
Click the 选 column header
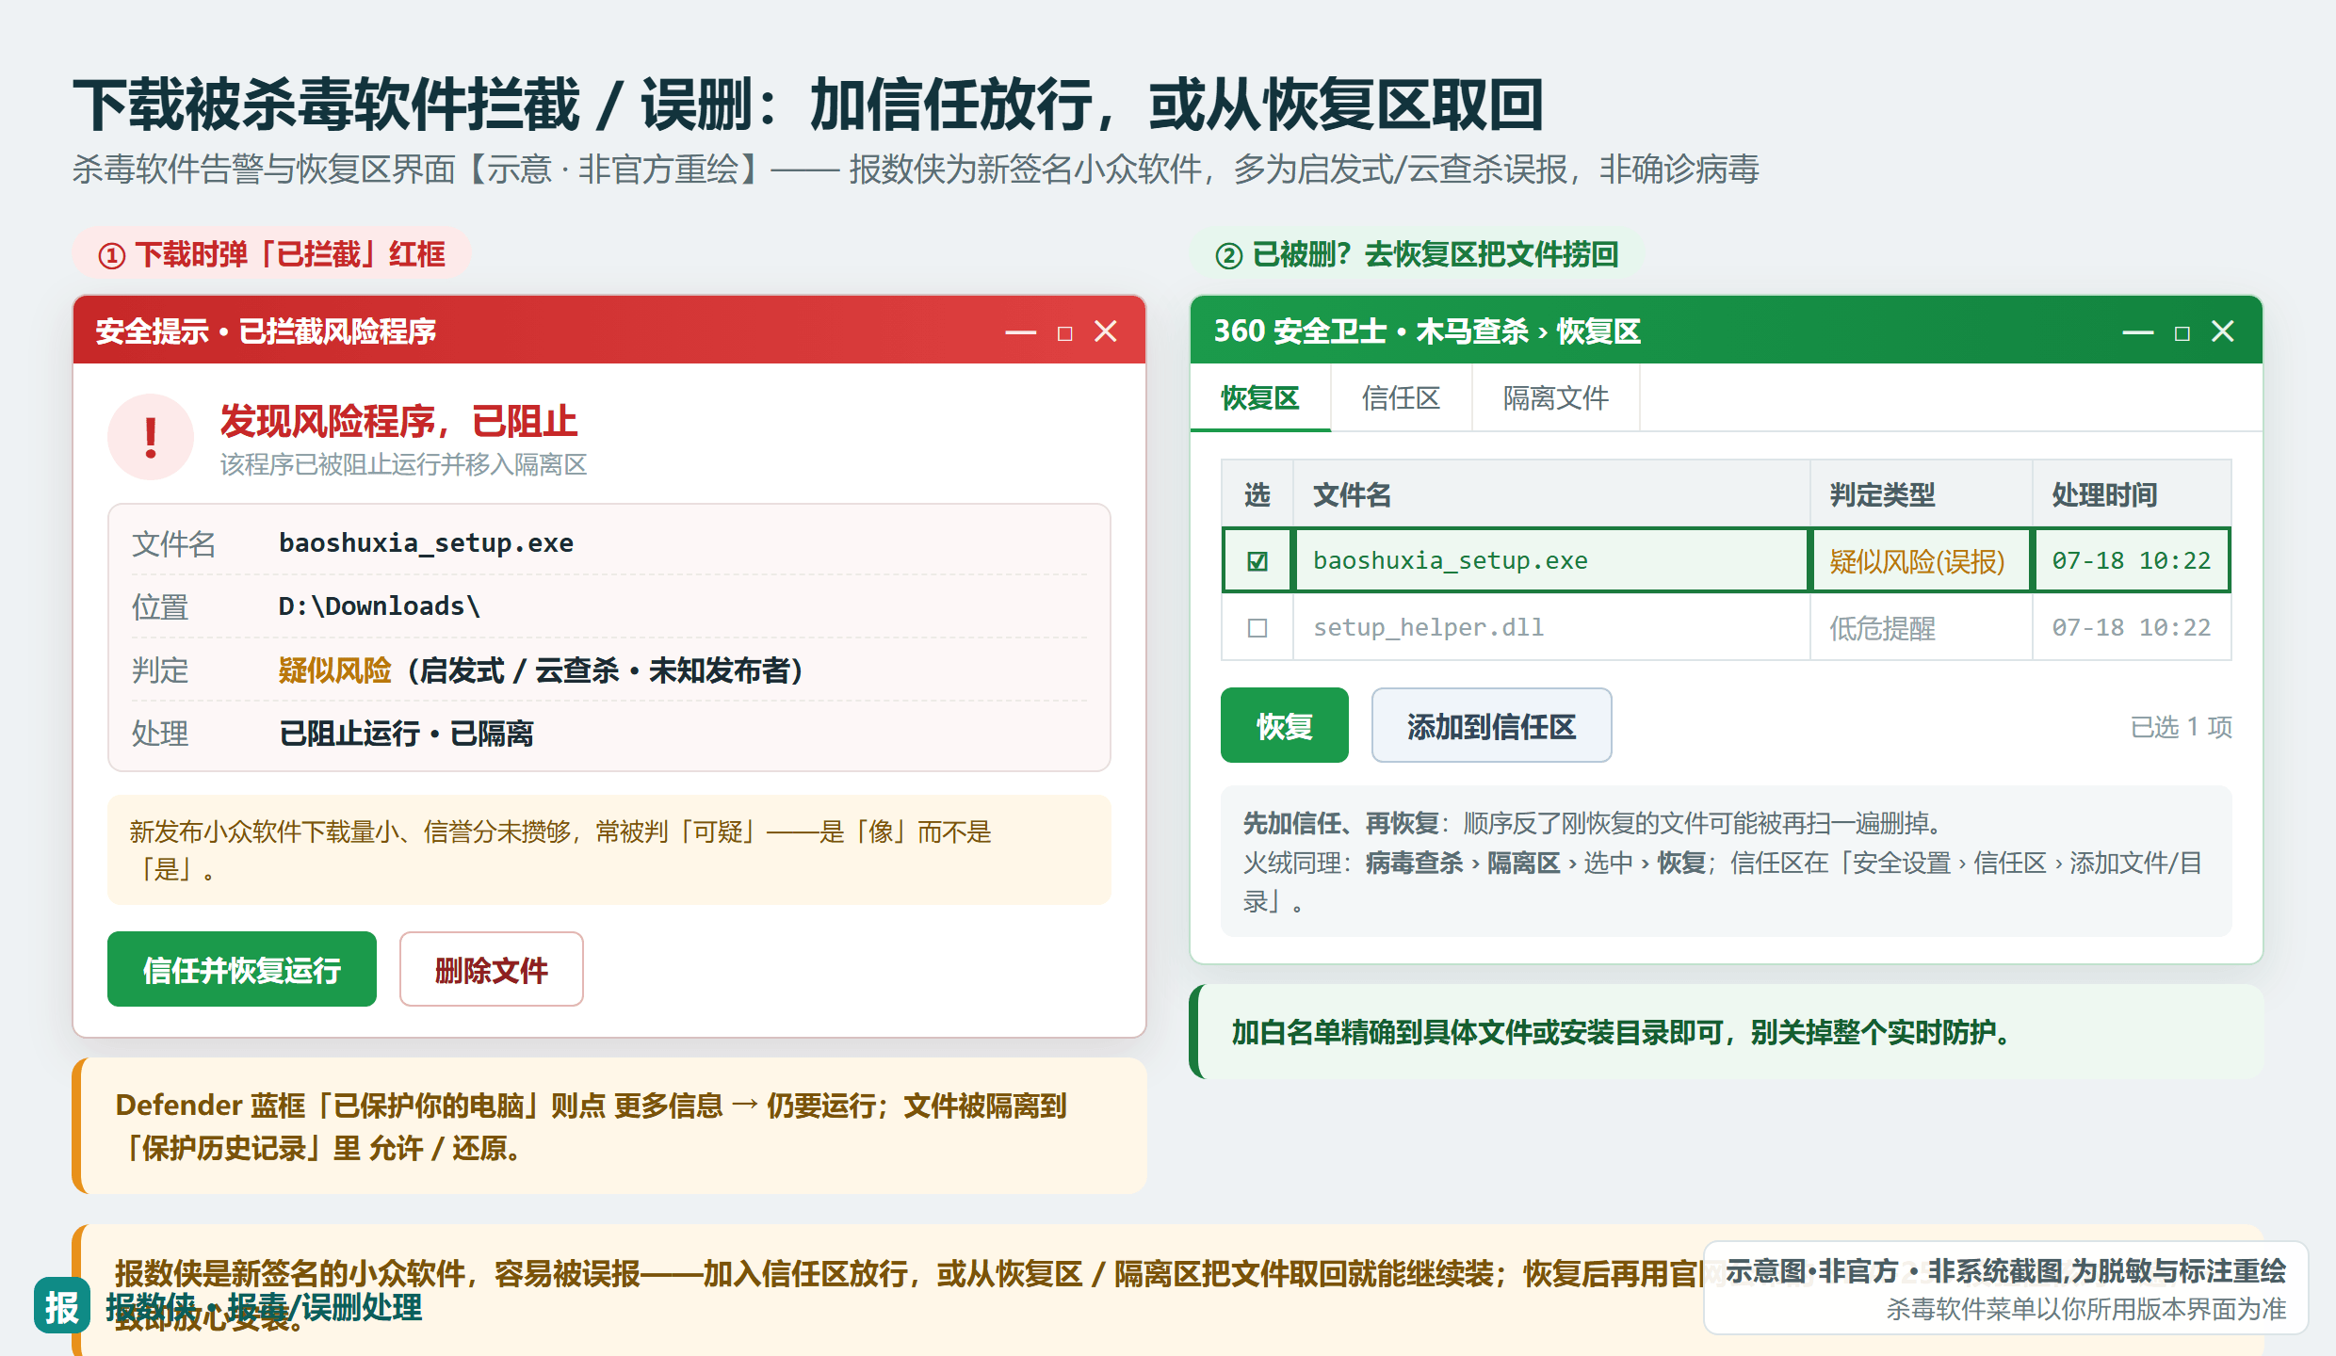[x=1257, y=494]
